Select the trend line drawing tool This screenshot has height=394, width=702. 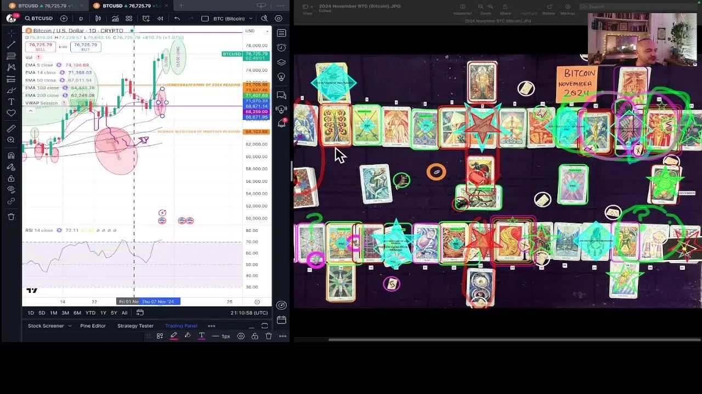pos(11,44)
